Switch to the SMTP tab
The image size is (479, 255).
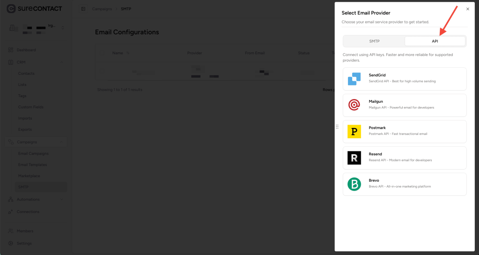[x=374, y=41]
